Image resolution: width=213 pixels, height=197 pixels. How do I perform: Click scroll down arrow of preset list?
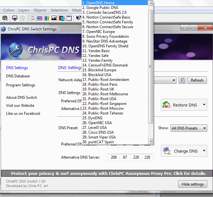tap(150, 141)
